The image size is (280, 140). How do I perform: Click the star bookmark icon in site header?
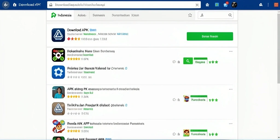(x=190, y=15)
